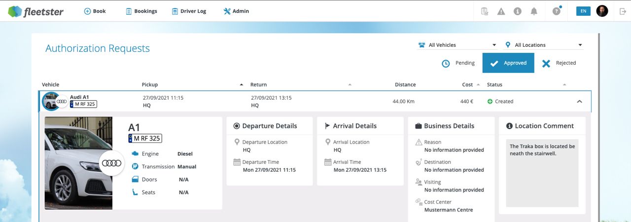Click the Departure Details heading icon
This screenshot has height=222, width=631.
point(237,126)
